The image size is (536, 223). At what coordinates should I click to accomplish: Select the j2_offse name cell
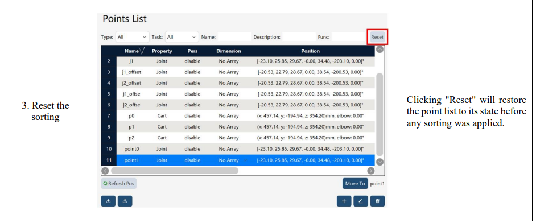click(x=131, y=105)
